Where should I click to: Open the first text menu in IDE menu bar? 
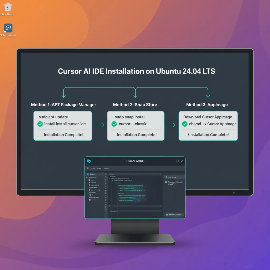(x=93, y=168)
